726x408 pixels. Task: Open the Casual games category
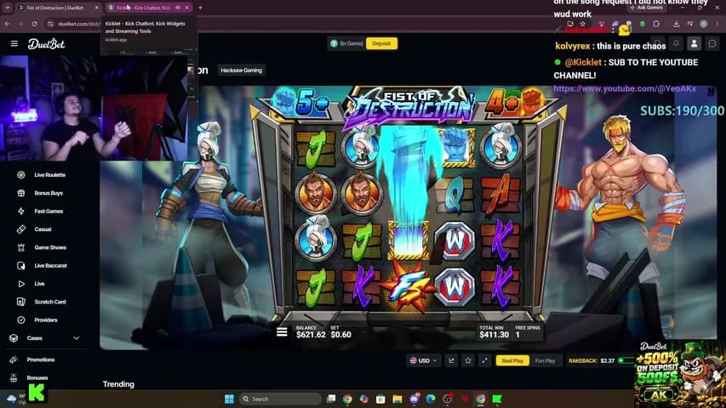(43, 229)
